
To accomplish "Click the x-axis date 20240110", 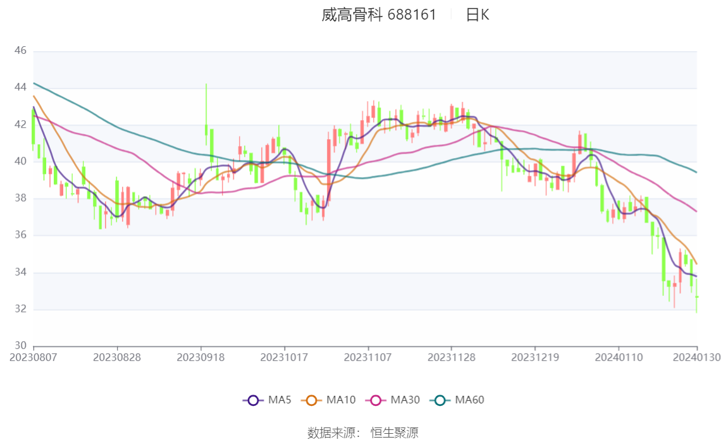I will (x=618, y=357).
